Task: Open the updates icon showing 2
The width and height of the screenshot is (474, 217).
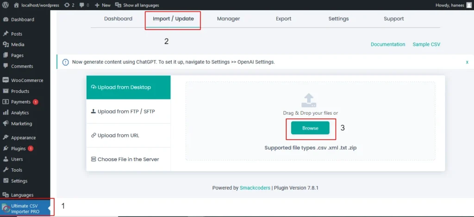Action: point(67,5)
